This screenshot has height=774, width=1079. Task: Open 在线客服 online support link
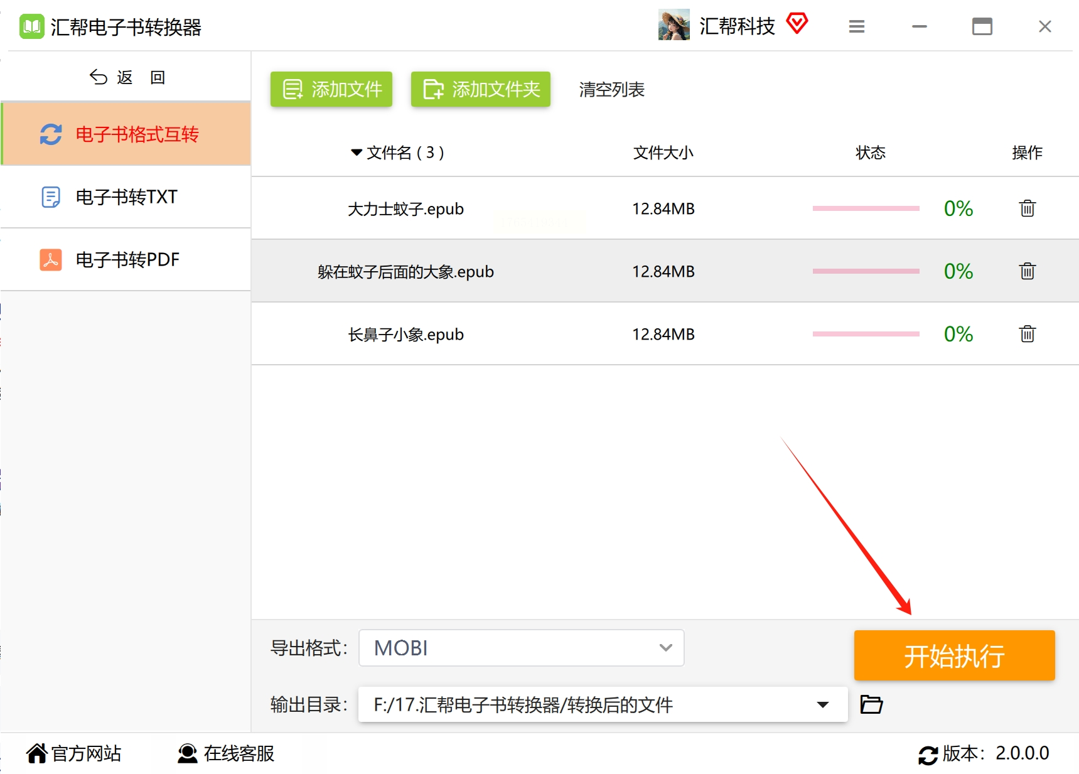pyautogui.click(x=226, y=753)
